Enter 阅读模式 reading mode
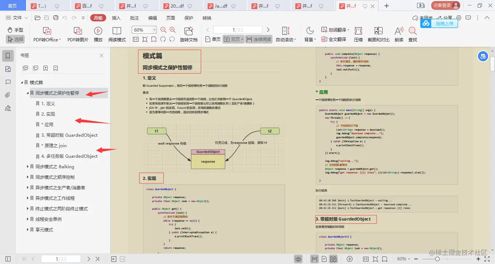Screen dimensions: 495x264 (x=117, y=34)
